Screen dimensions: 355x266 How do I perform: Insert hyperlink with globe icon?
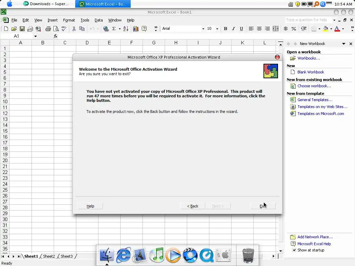106,29
